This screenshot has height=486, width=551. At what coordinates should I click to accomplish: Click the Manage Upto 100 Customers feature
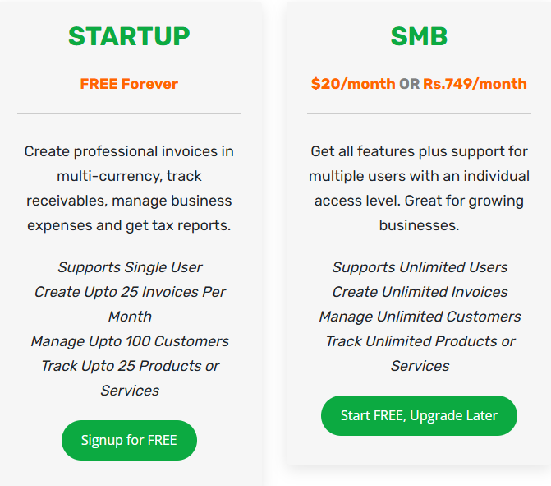click(130, 341)
